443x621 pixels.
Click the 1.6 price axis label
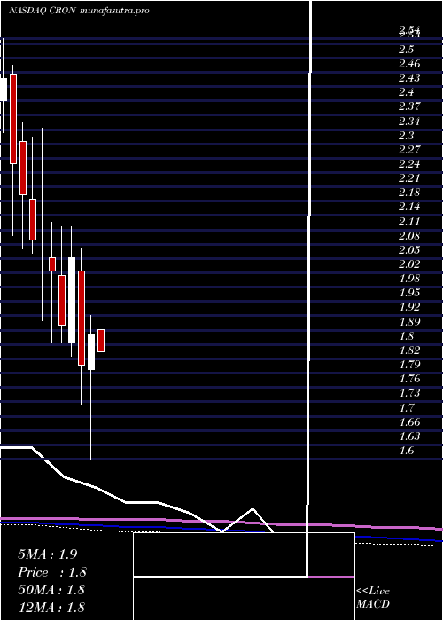pyautogui.click(x=407, y=451)
